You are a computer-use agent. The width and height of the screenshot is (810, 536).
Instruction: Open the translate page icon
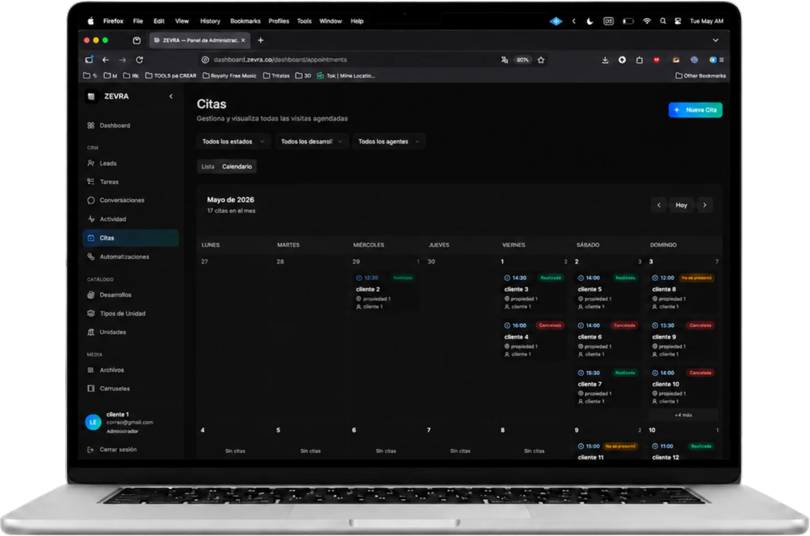point(505,60)
